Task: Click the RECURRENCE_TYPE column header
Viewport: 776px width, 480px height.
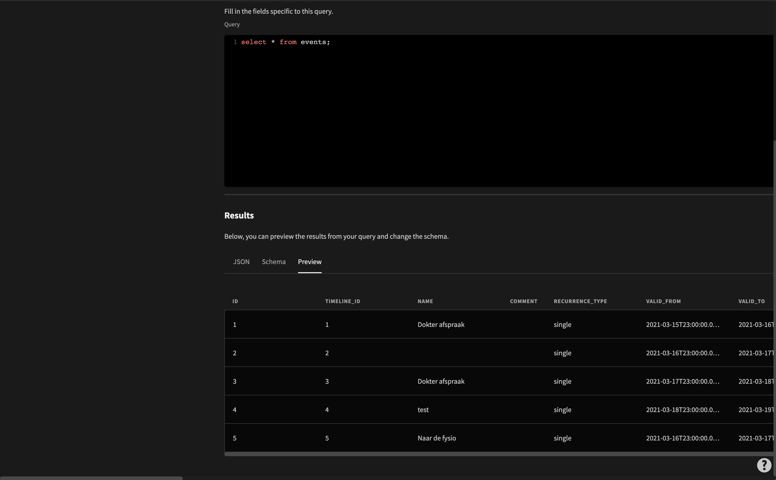Action: click(580, 301)
